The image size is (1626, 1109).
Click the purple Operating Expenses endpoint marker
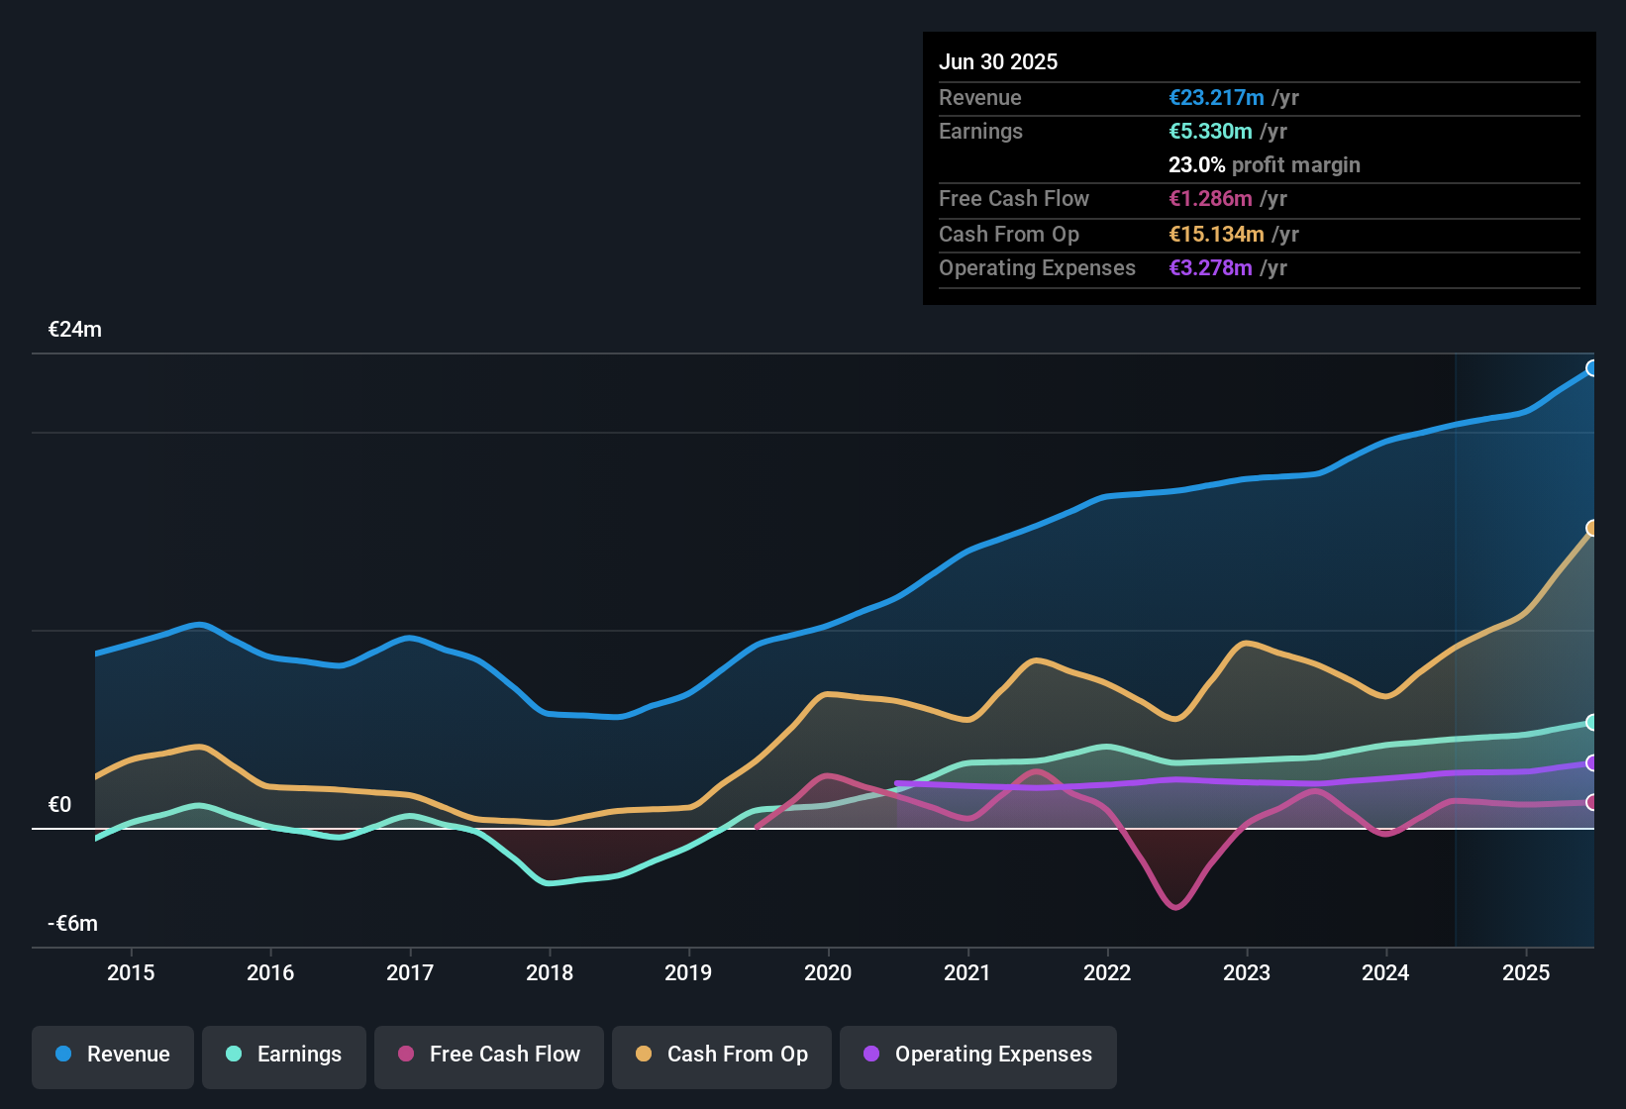point(1592,762)
